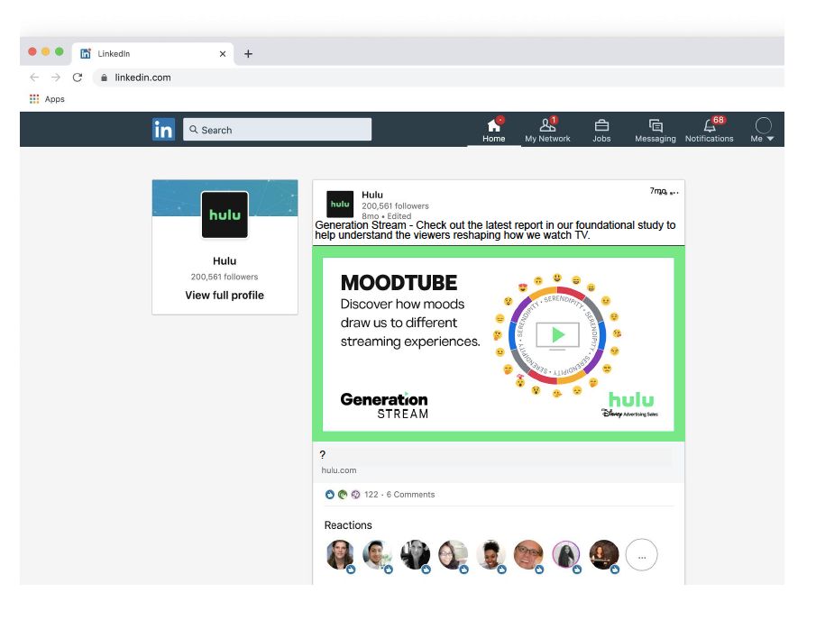This screenshot has height=629, width=816.
Task: Click the blue like reaction icon near 122
Action: [x=330, y=494]
